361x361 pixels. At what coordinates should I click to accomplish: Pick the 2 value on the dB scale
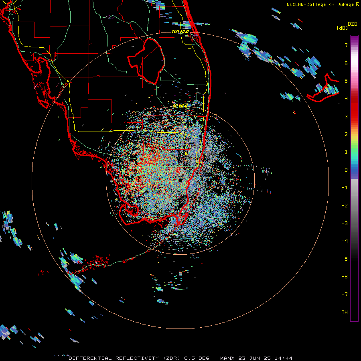(346, 134)
